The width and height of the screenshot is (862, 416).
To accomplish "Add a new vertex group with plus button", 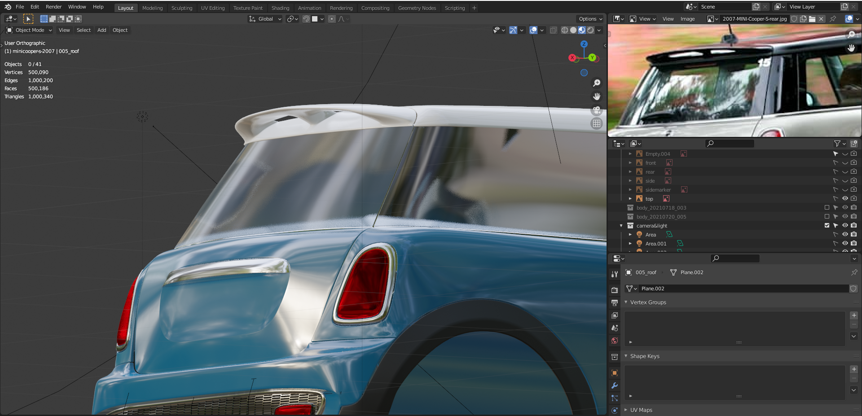I will (x=853, y=315).
